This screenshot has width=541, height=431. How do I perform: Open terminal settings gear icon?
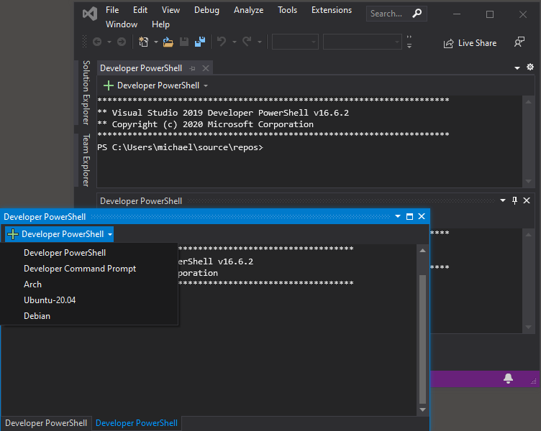coord(530,68)
